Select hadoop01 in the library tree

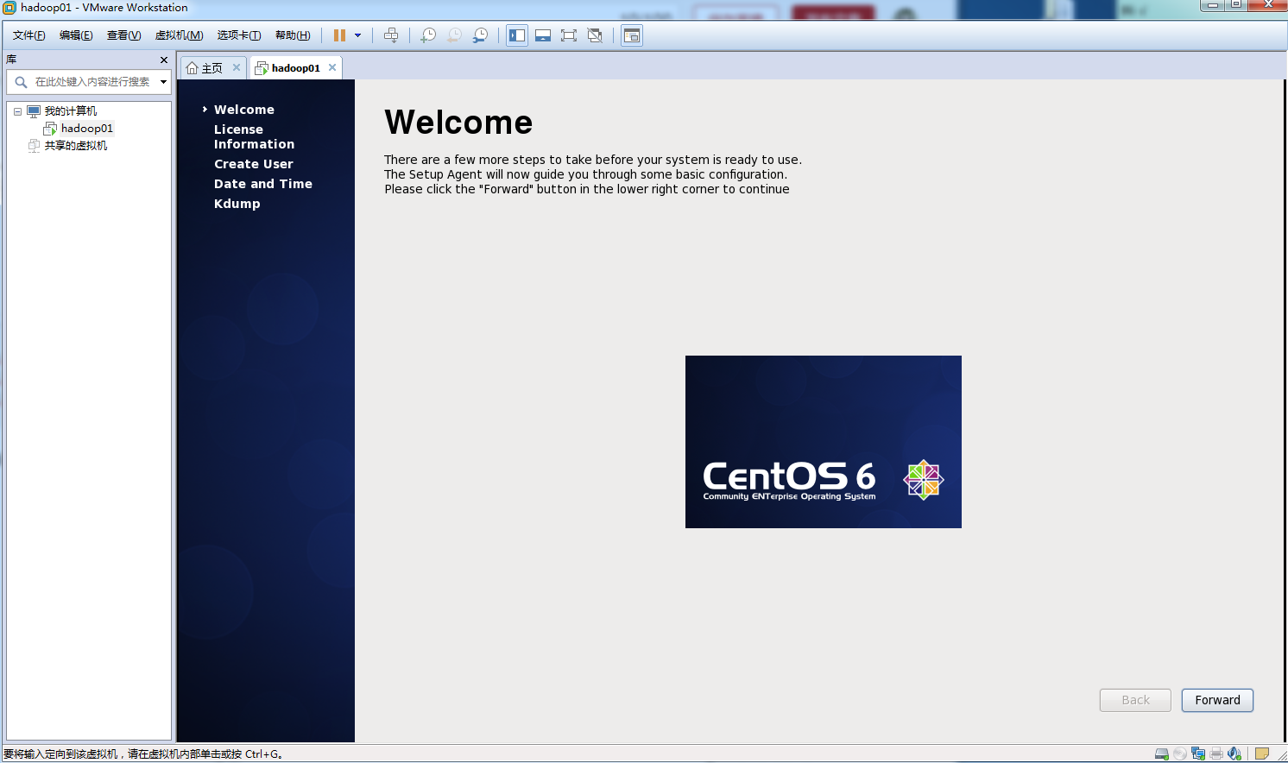86,128
